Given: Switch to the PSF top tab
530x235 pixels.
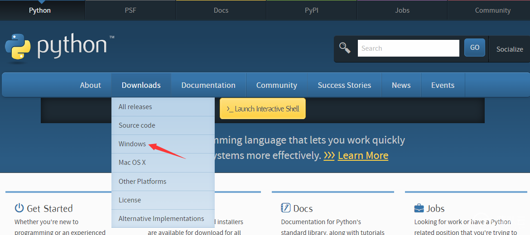Looking at the screenshot, I should coord(130,10).
